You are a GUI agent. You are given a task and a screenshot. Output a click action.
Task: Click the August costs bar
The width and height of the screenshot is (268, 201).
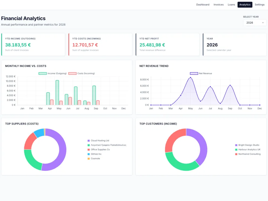click(x=89, y=103)
